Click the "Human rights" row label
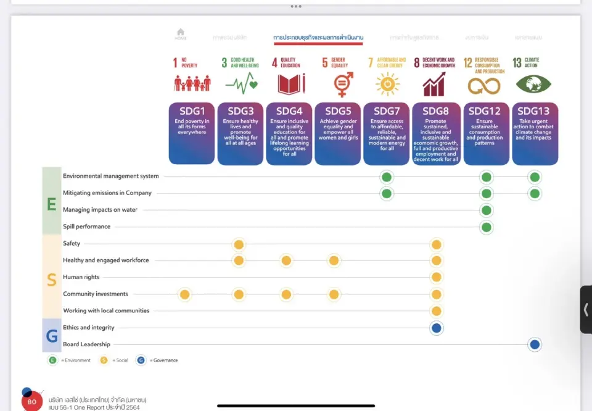Image resolution: width=592 pixels, height=411 pixels. [x=81, y=277]
